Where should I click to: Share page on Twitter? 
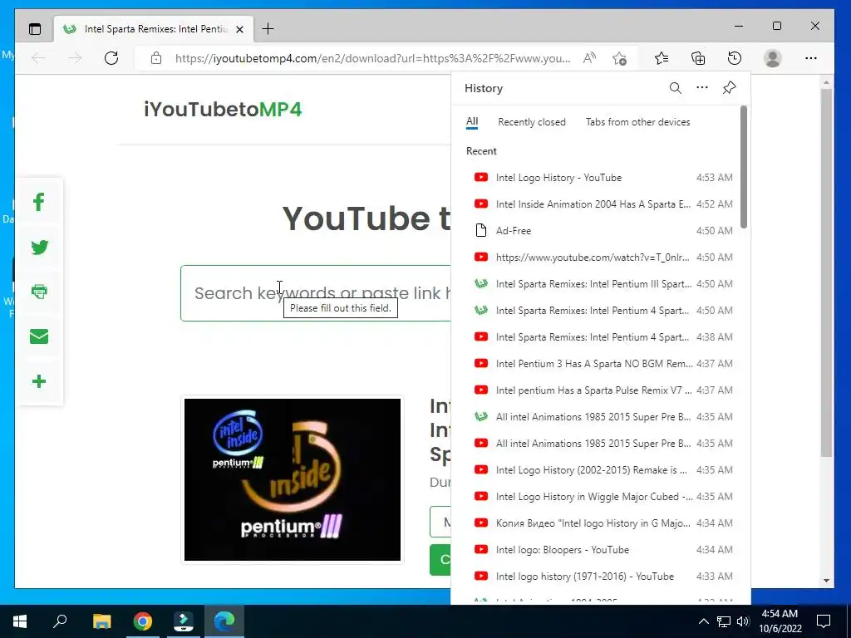click(39, 248)
